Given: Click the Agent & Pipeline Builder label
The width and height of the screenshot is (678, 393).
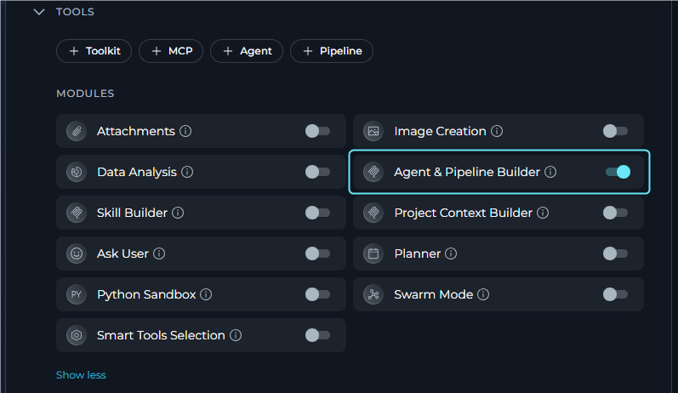Looking at the screenshot, I should point(467,172).
